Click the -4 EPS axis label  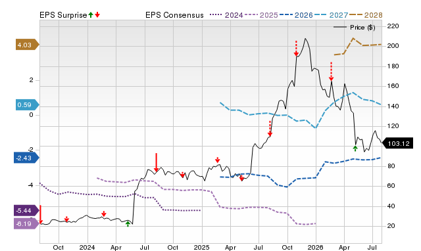31,185
